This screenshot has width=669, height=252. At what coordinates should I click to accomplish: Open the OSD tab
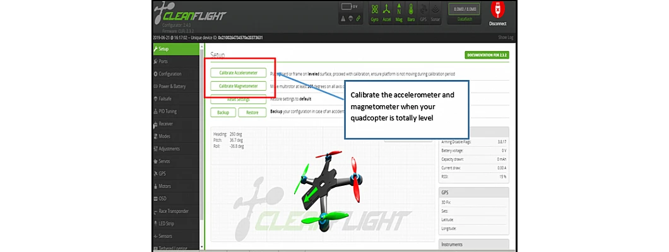point(176,198)
